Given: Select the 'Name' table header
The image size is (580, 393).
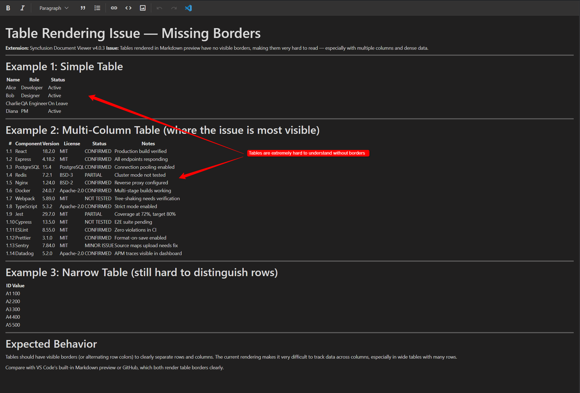Looking at the screenshot, I should tap(13, 80).
